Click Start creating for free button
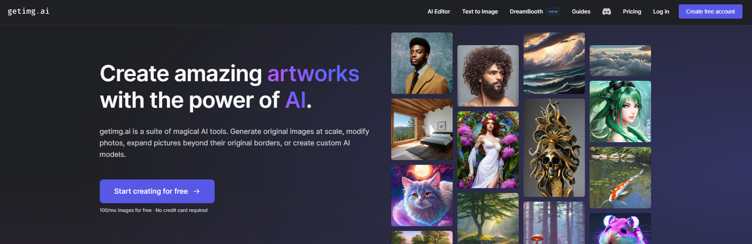Image resolution: width=752 pixels, height=244 pixels. coord(157,191)
